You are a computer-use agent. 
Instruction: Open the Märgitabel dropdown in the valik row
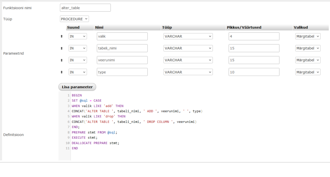click(308, 36)
